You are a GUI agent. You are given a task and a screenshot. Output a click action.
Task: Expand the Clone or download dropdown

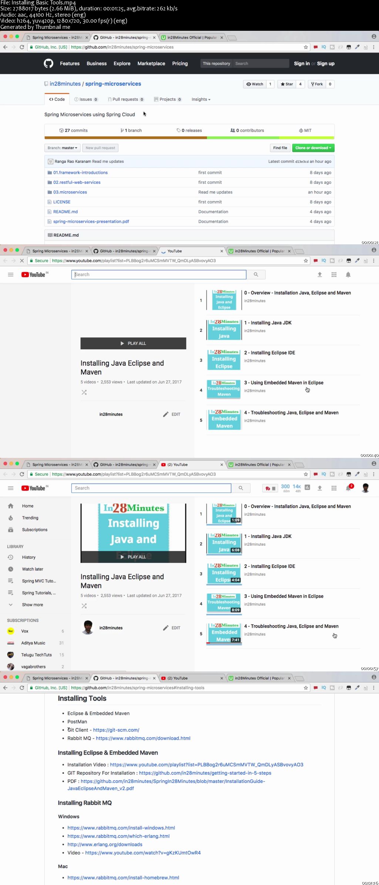point(313,148)
